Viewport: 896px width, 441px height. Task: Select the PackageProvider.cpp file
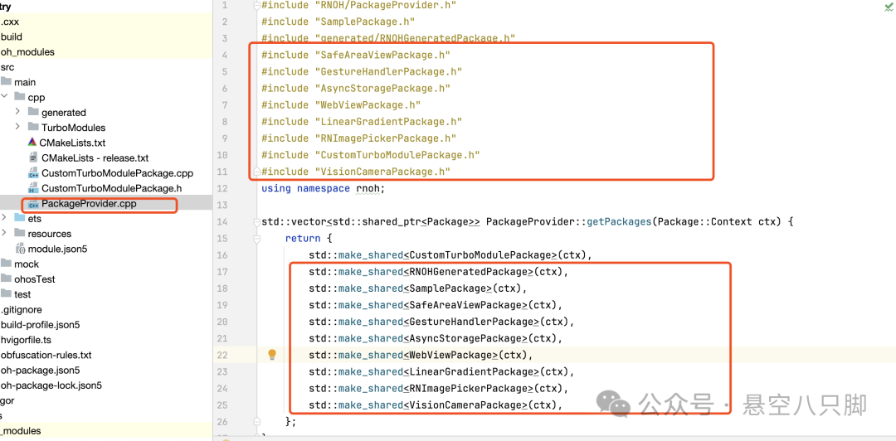click(89, 203)
